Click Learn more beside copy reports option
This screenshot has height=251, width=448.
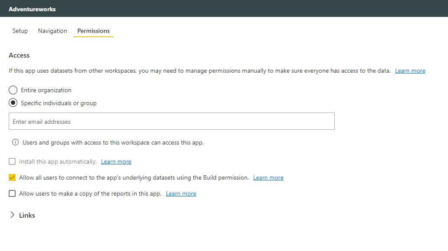click(181, 193)
